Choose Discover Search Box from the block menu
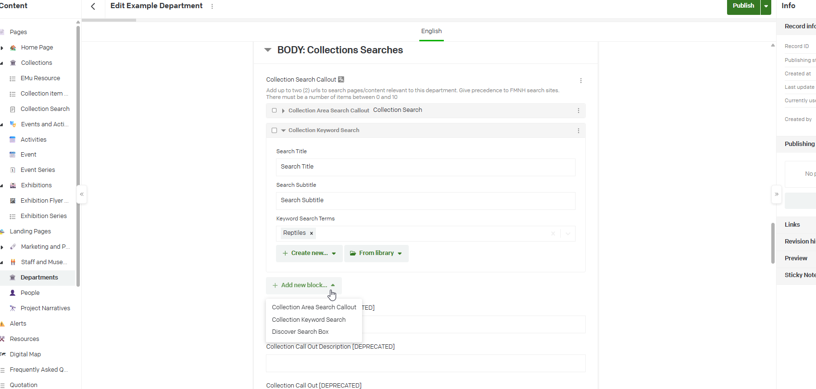 point(300,332)
